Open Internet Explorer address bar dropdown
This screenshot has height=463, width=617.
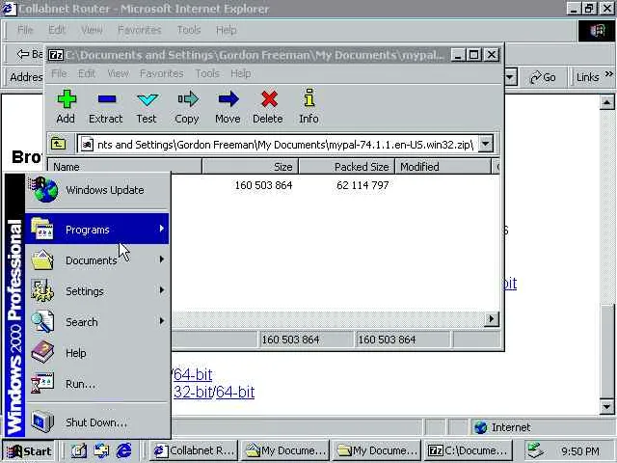pyautogui.click(x=510, y=77)
